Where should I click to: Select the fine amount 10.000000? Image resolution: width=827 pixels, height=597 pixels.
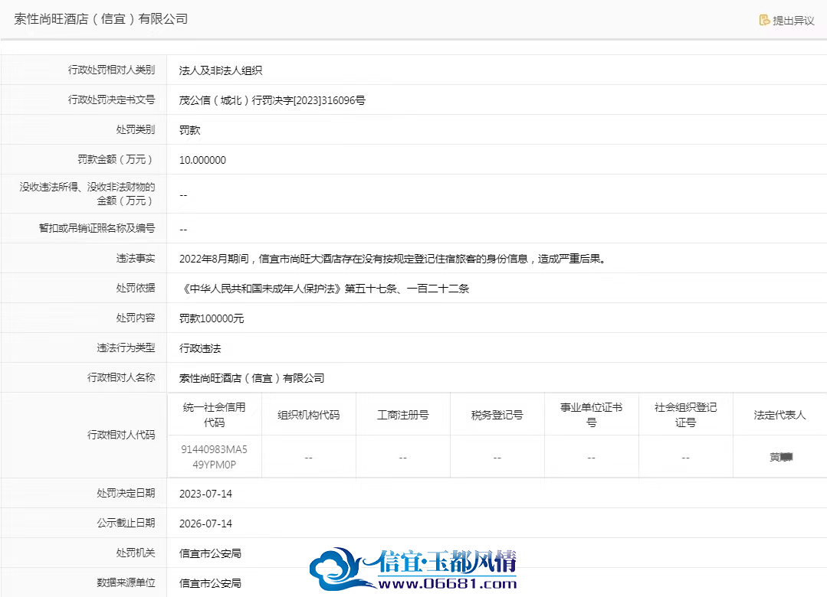click(202, 160)
